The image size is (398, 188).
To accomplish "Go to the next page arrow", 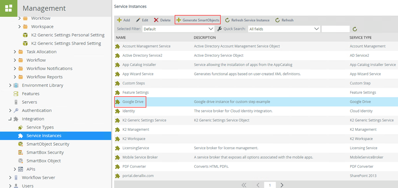I will (x=282, y=185).
